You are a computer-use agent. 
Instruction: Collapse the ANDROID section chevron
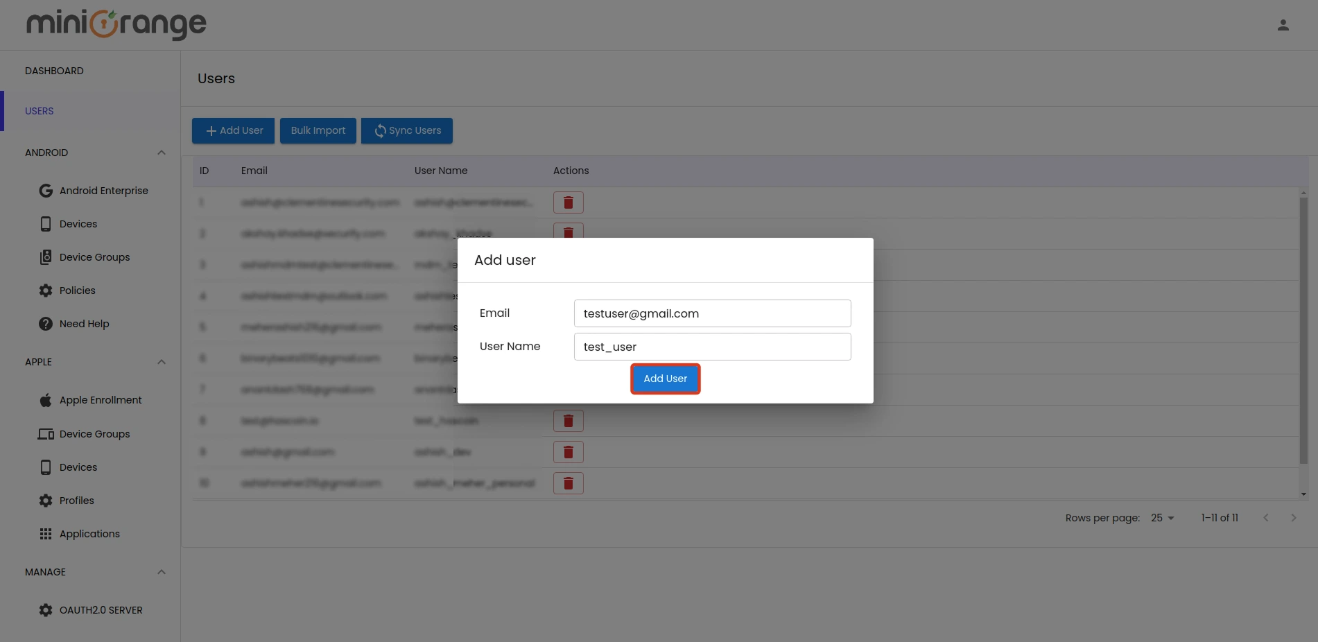click(x=162, y=152)
